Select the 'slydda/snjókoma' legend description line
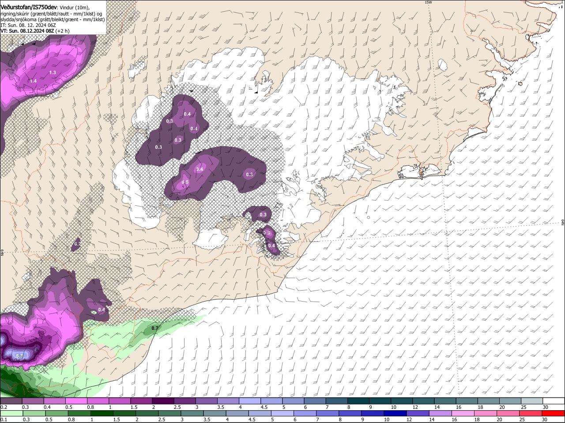Viewport: 565px width, 423px height. [53, 19]
